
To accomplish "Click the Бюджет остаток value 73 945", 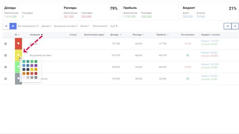I will pyautogui.click(x=201, y=16).
